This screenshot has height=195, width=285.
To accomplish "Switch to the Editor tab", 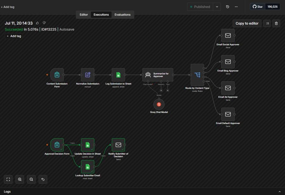I will (x=84, y=15).
